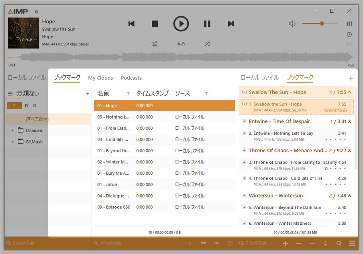Switch to My Clouds tab

pos(100,78)
